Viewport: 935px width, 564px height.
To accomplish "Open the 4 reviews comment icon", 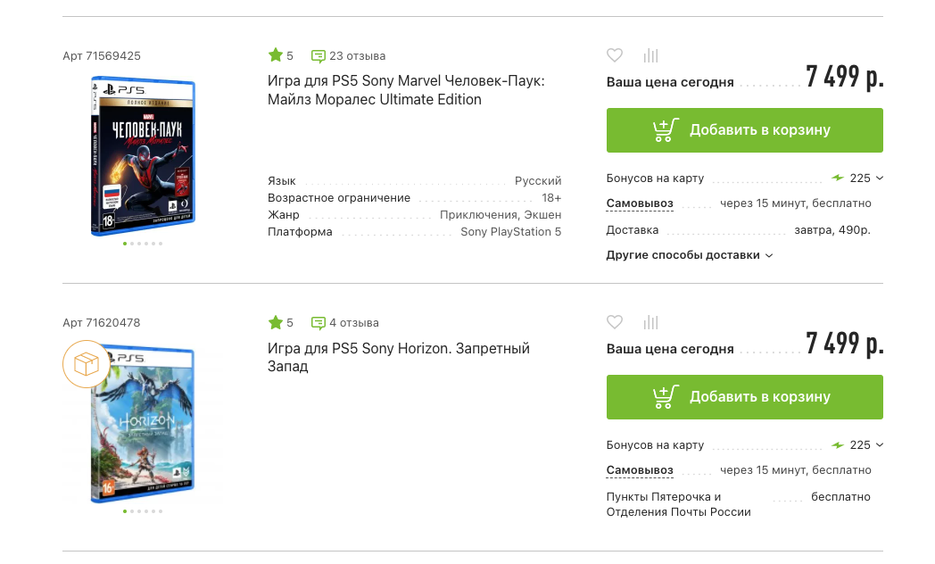I will click(x=319, y=323).
